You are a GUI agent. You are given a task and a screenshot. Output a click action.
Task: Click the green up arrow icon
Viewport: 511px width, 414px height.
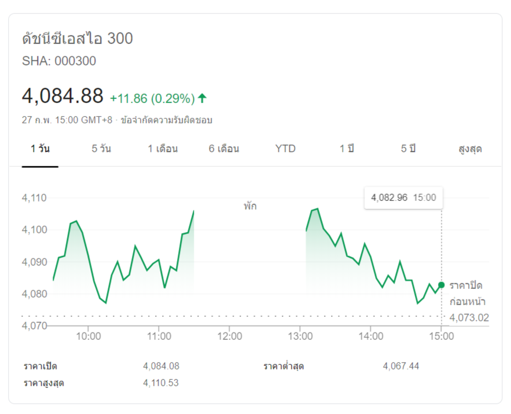202,98
